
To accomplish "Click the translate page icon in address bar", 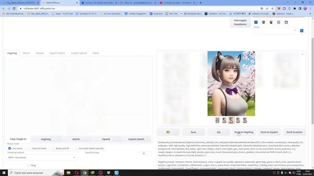I will pos(262,9).
